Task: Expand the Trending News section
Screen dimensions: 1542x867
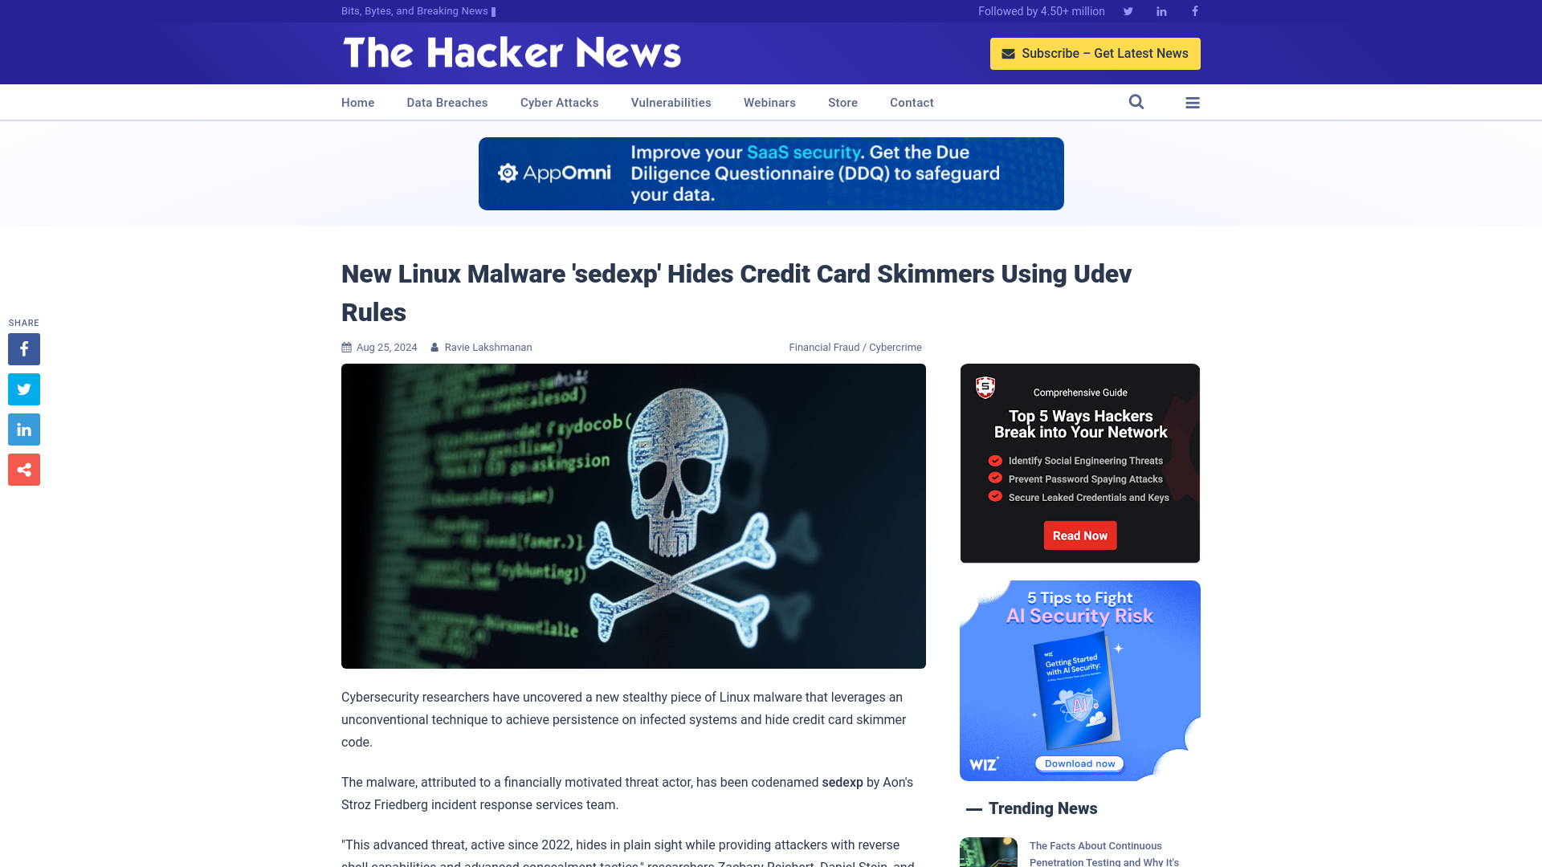Action: (1043, 808)
